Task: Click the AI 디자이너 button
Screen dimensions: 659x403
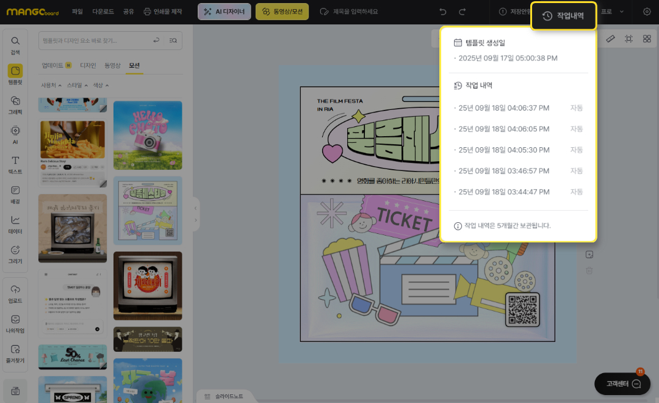Action: [224, 12]
